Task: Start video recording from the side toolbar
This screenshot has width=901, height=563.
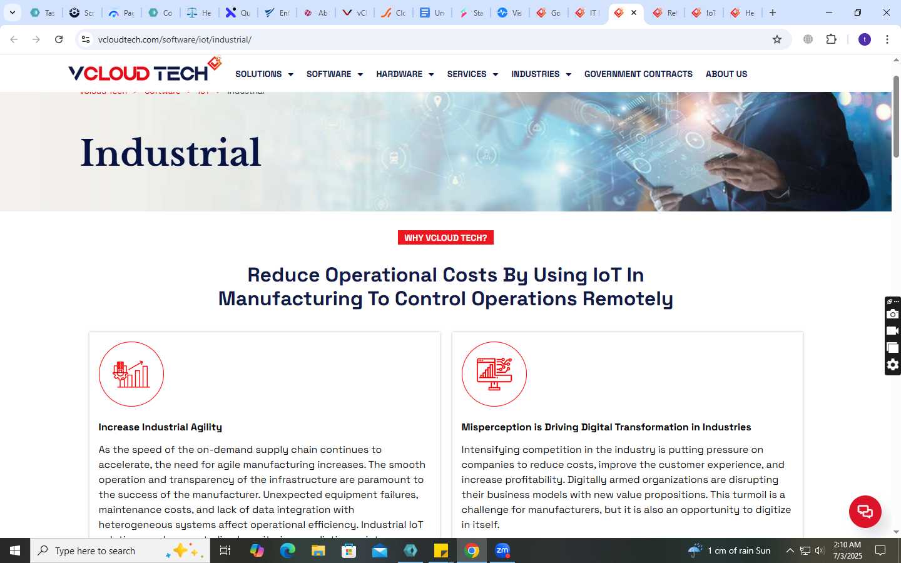Action: [893, 331]
